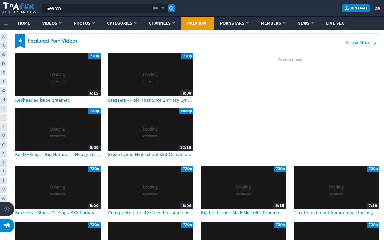
Task: Open the Brazzers Hold That Shot 2 title link
Action: click(x=150, y=100)
